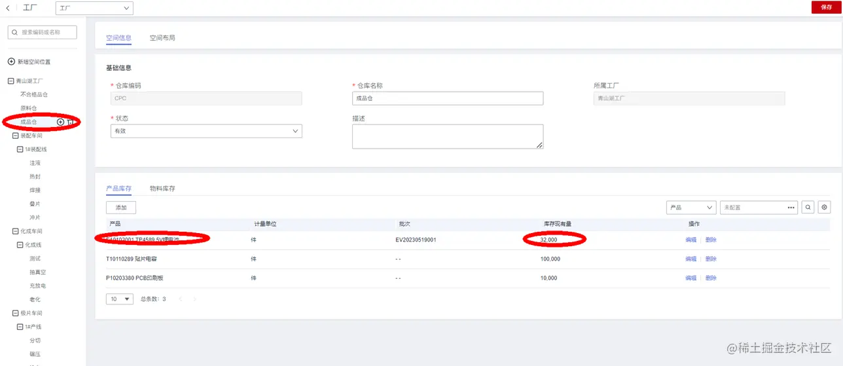
Task: Click the sidebar 搜索编码或名称 search field
Action: point(43,32)
